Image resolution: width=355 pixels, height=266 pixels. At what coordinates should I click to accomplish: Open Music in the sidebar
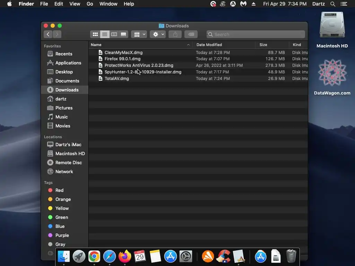pyautogui.click(x=64, y=117)
